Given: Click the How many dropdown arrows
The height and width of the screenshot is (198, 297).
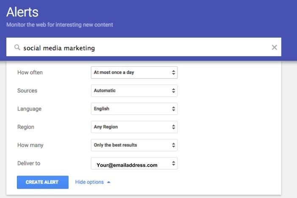Looking at the screenshot, I should [174, 145].
